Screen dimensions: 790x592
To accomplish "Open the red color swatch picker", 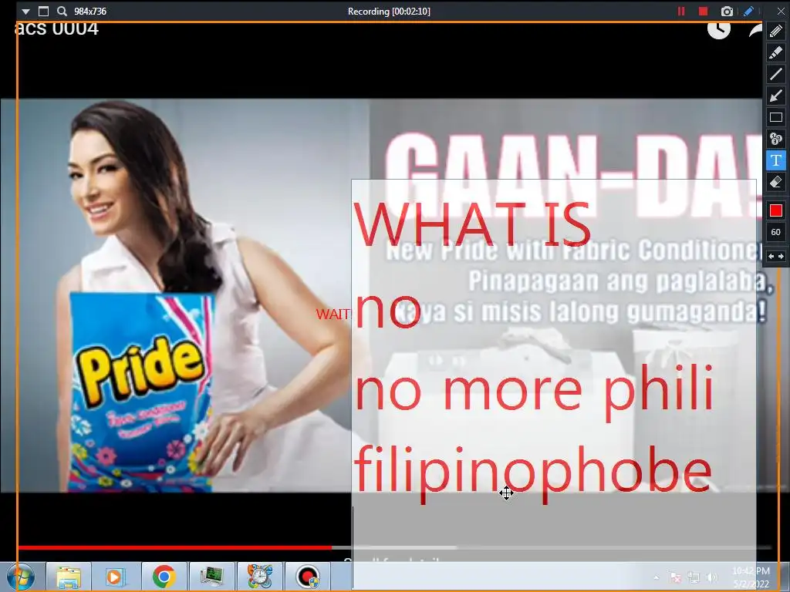I will pos(776,210).
